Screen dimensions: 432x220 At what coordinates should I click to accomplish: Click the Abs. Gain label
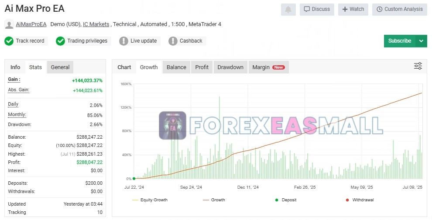[x=18, y=90]
